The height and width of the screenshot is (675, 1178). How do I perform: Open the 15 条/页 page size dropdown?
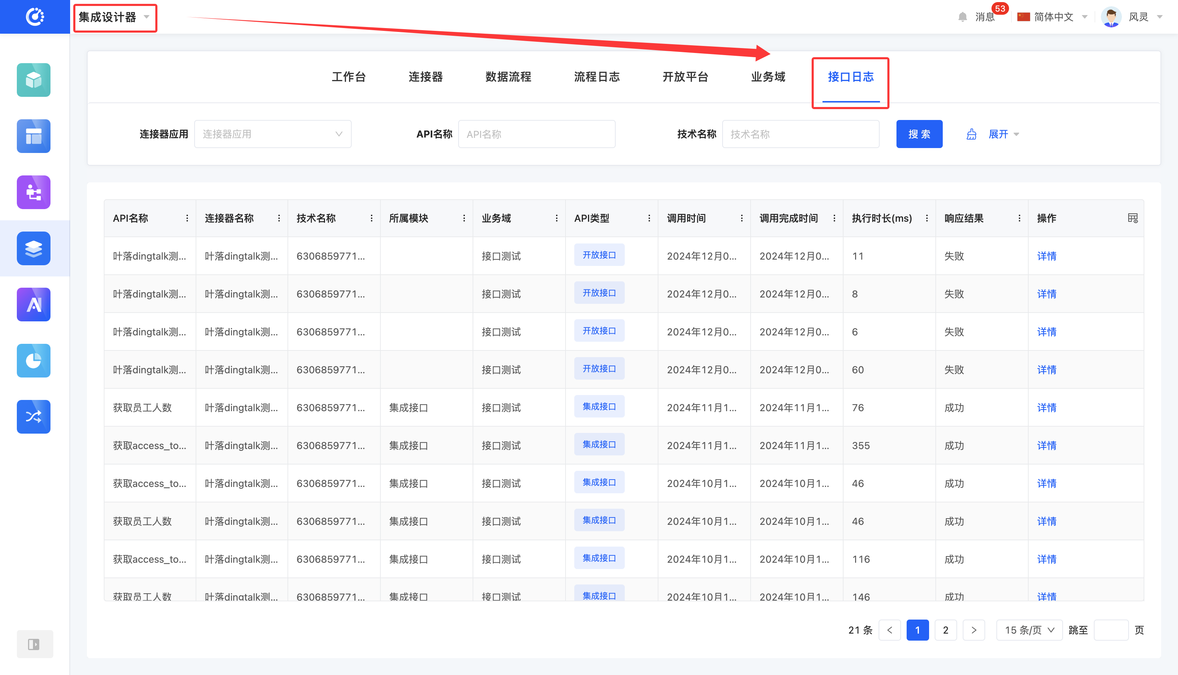tap(1029, 630)
